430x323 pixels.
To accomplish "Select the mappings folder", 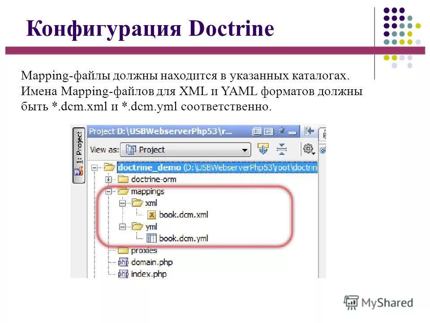I will click(147, 192).
